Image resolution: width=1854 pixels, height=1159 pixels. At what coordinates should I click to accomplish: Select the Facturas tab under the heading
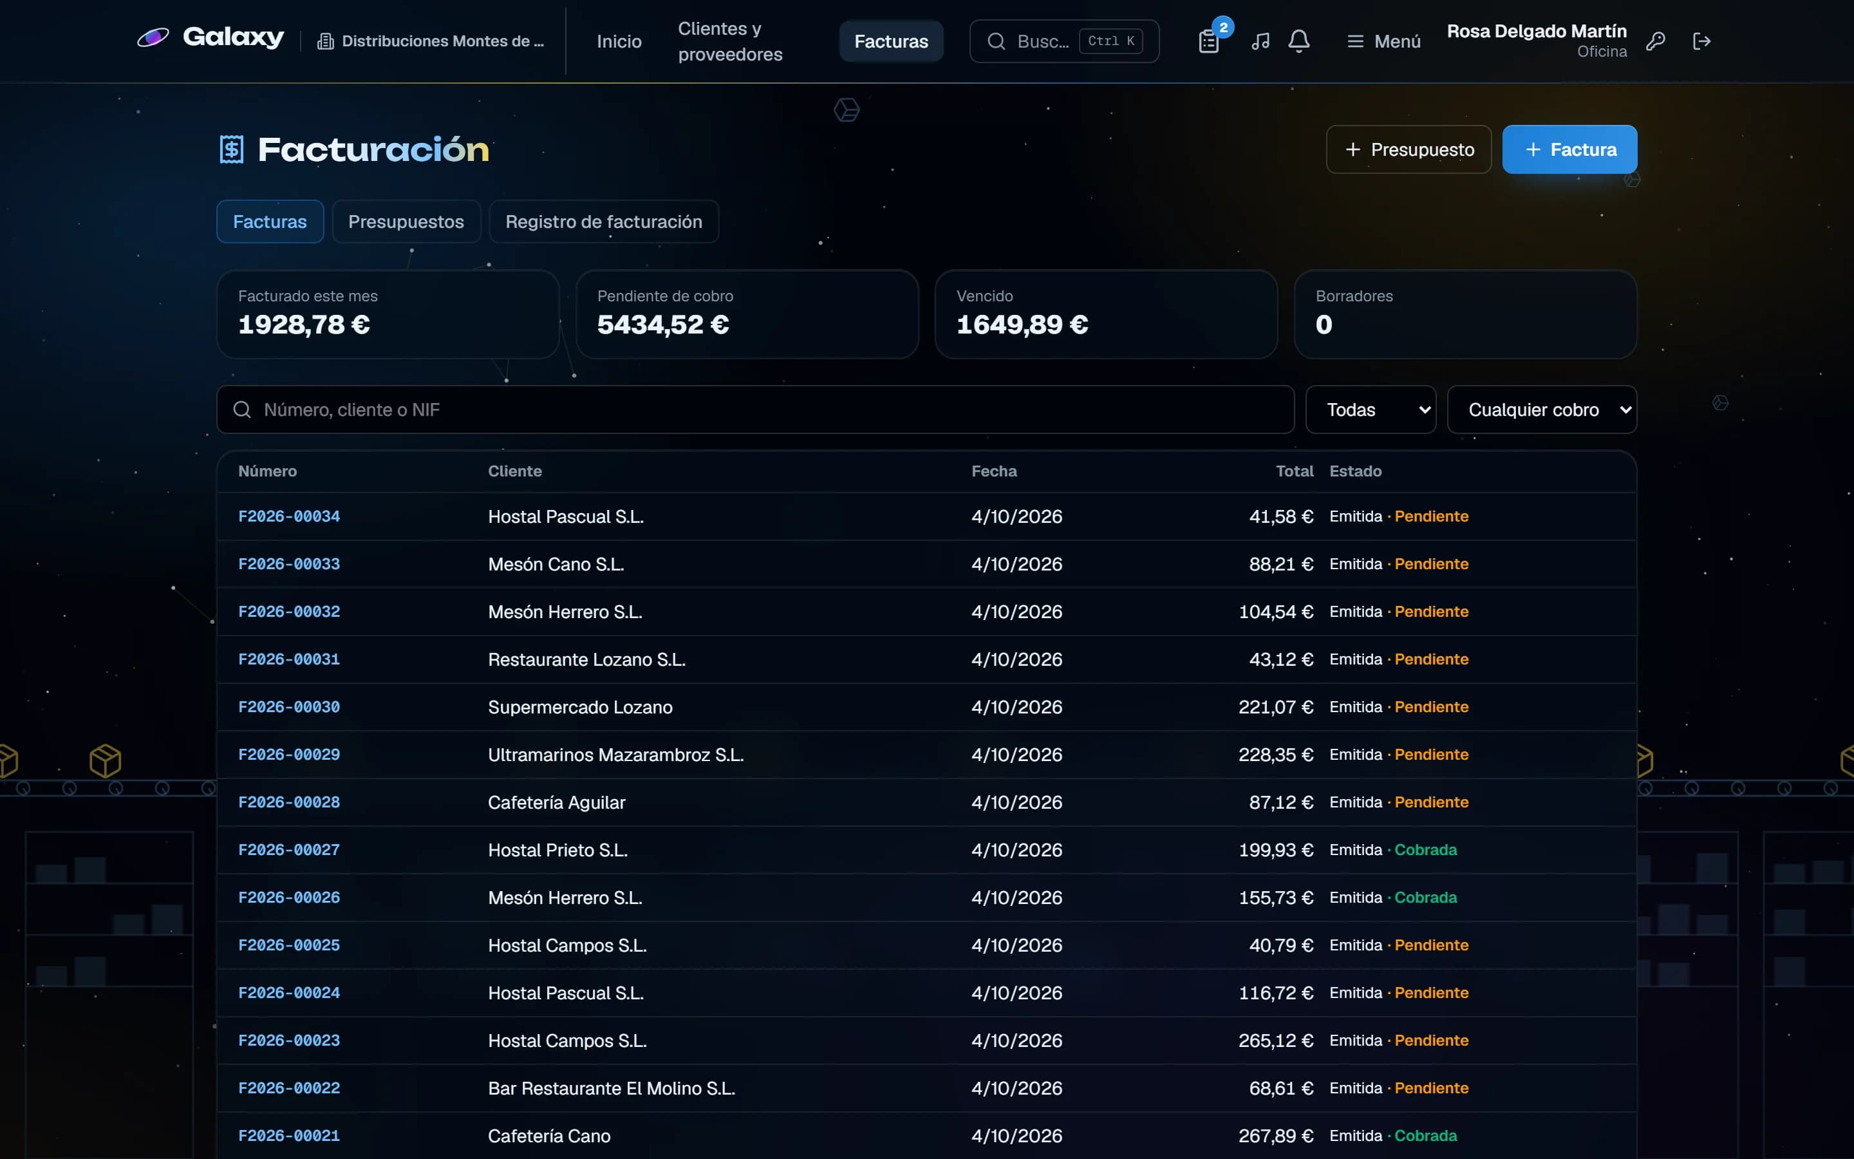pyautogui.click(x=270, y=221)
